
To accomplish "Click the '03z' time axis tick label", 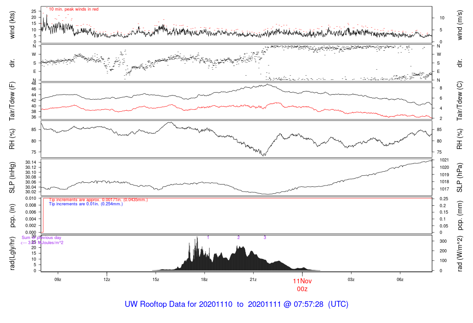I will click(351, 280).
